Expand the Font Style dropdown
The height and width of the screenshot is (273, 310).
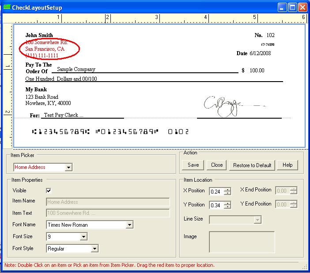94,249
